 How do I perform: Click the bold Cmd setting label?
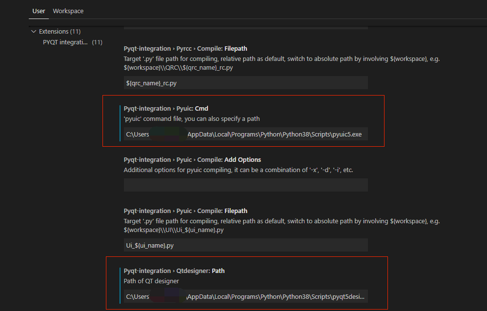202,108
